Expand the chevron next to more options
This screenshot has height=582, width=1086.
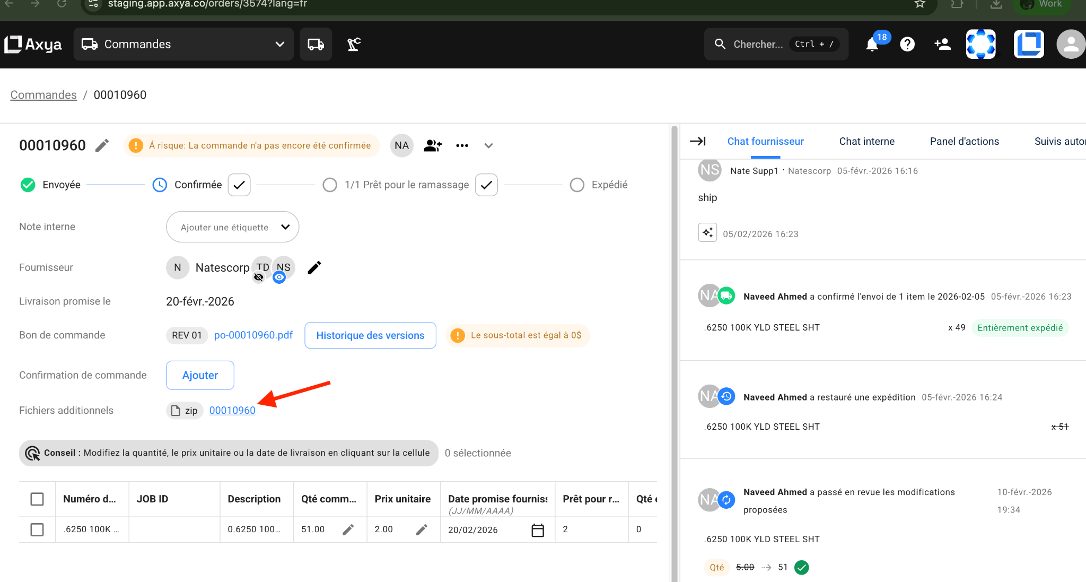[488, 145]
